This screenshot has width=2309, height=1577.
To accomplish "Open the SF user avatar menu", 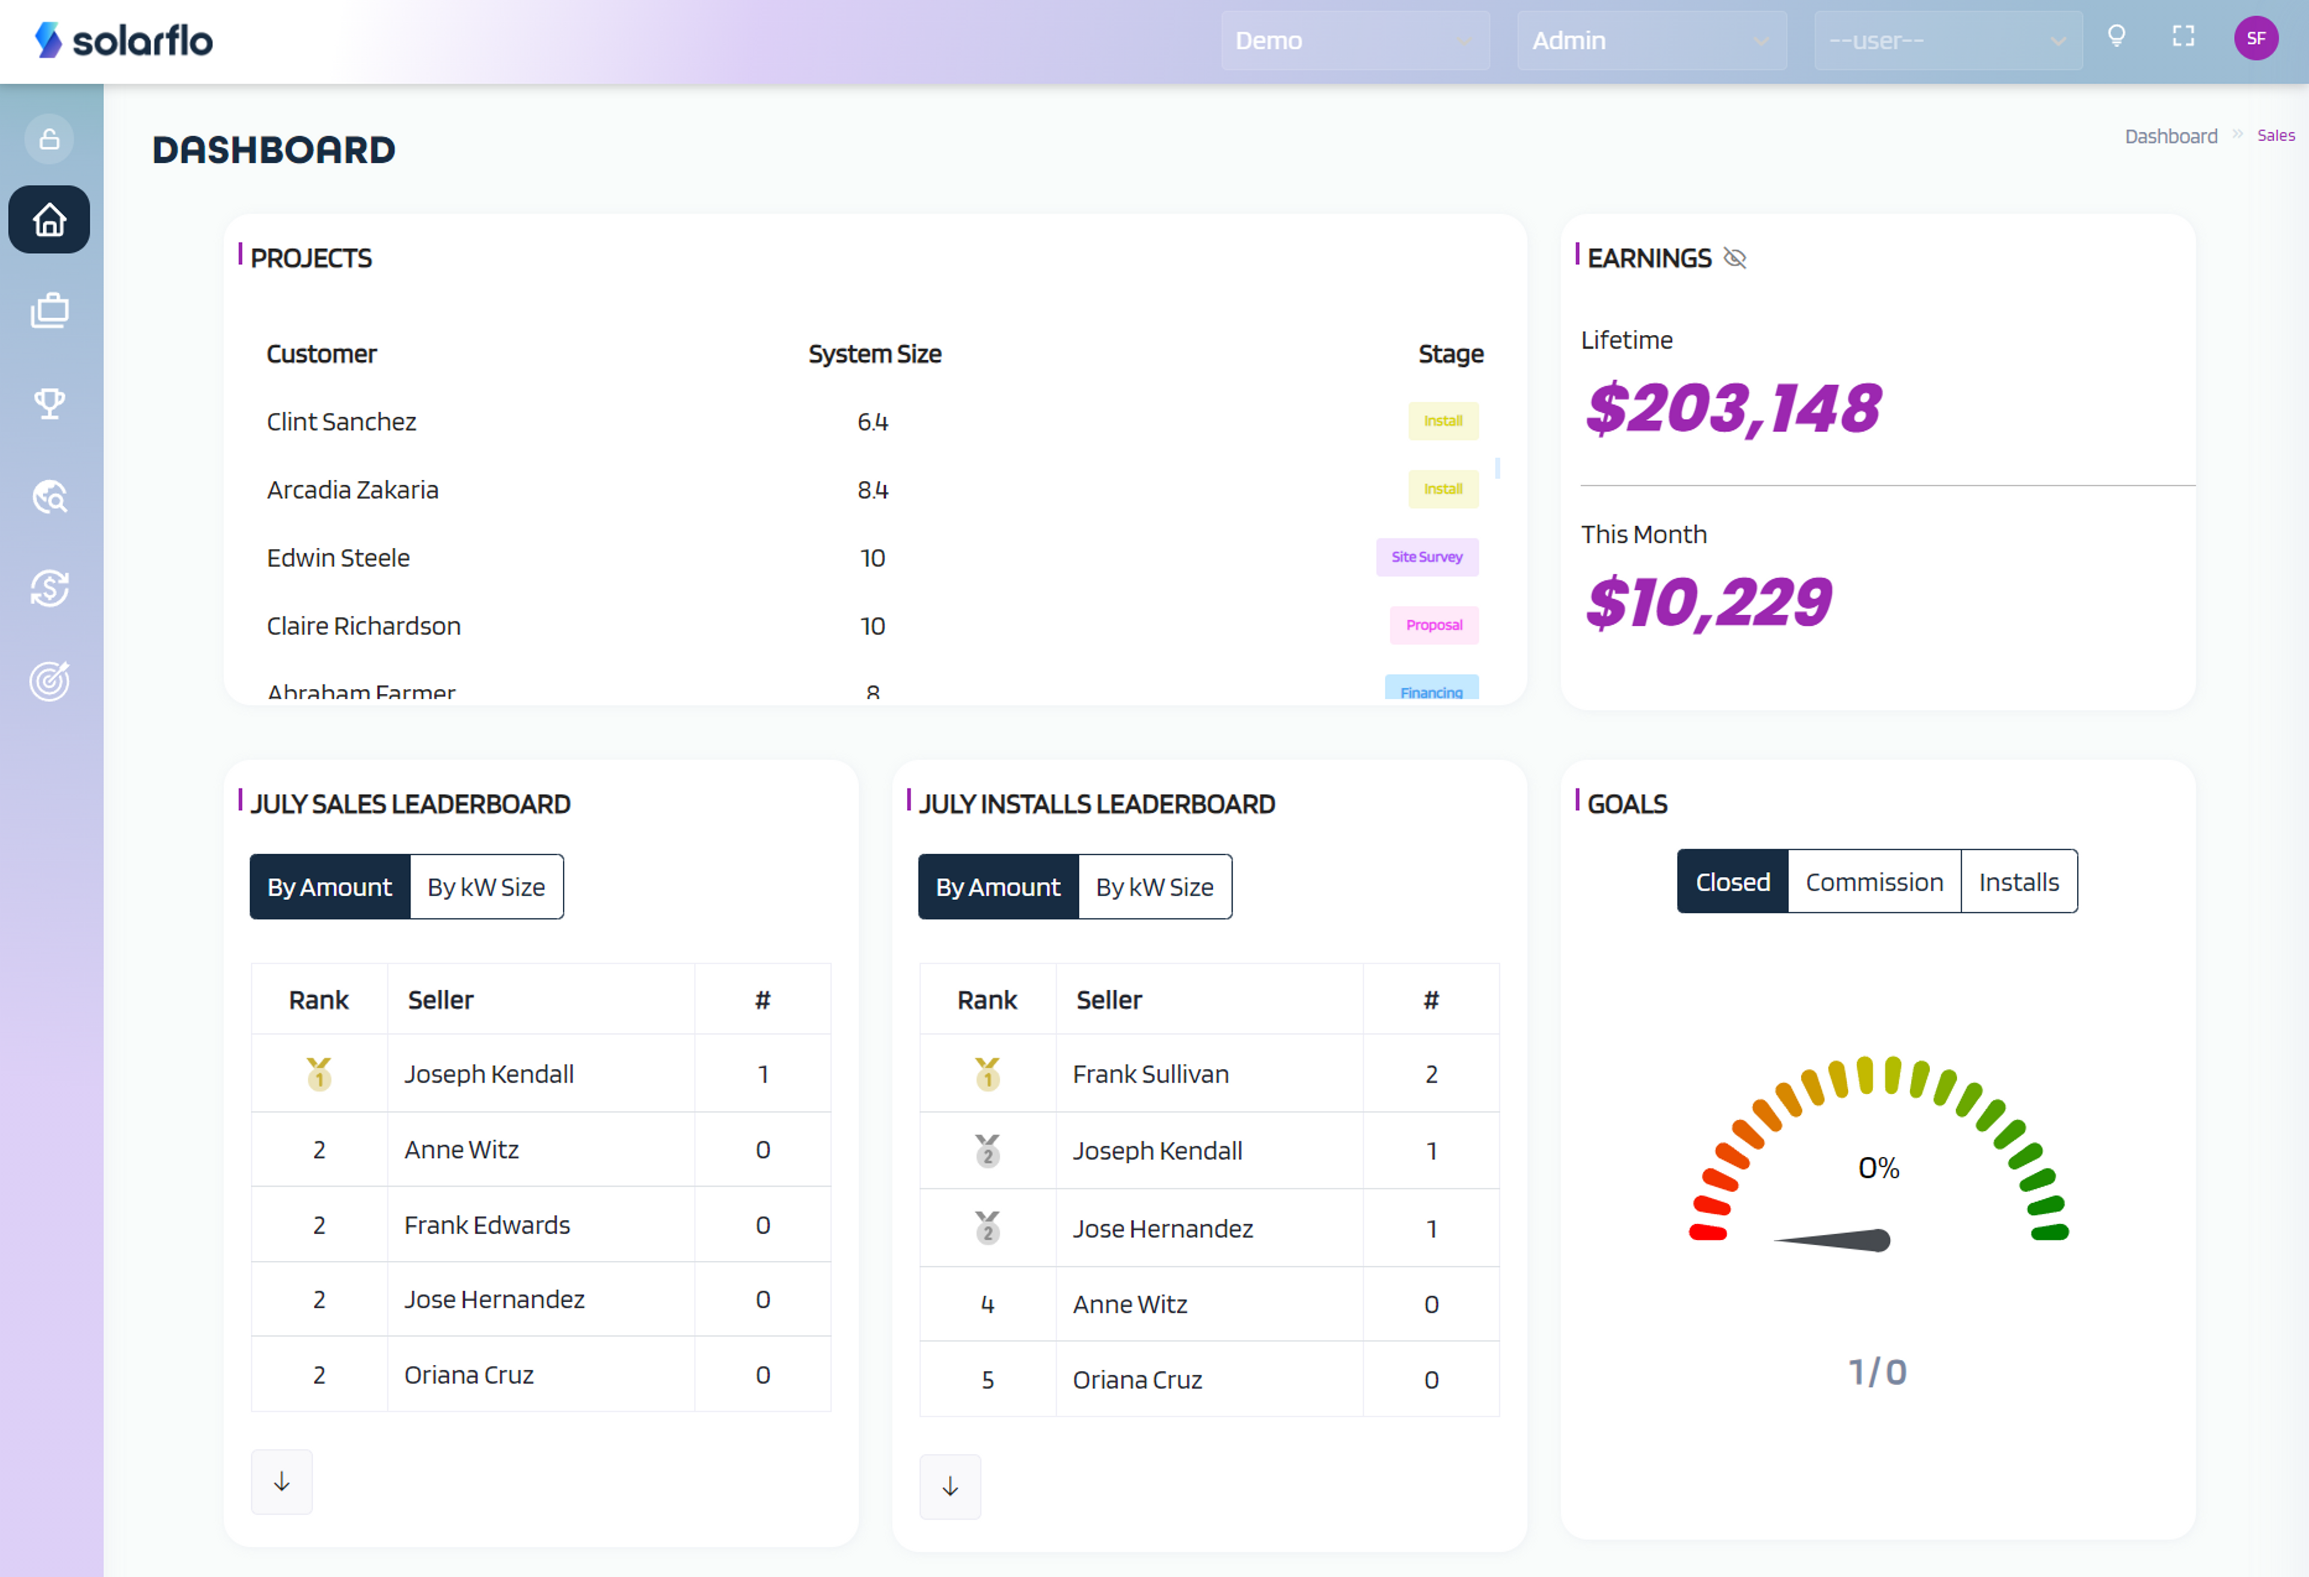I will [x=2256, y=38].
